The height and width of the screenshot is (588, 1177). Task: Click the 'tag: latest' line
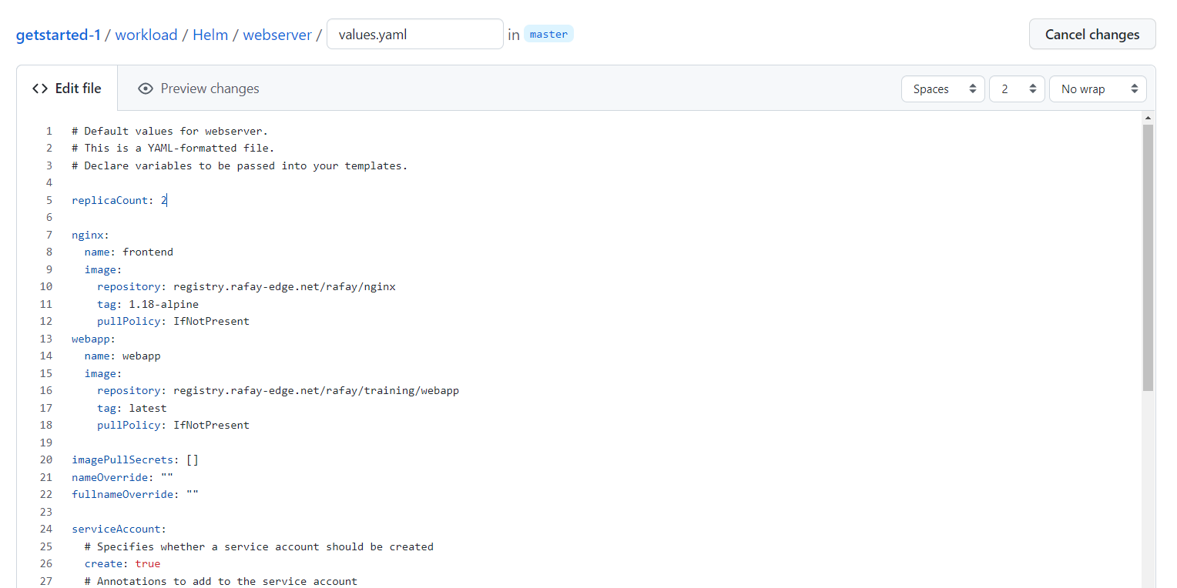coord(132,408)
